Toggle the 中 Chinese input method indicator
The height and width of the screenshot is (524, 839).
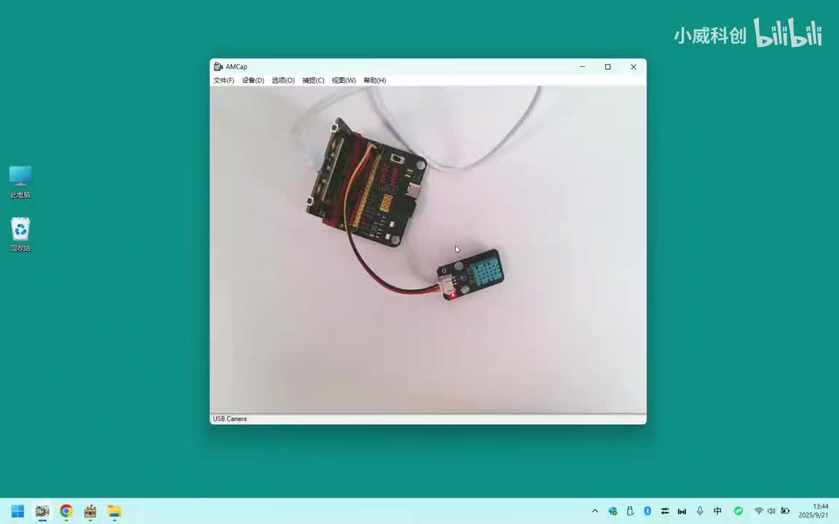coord(717,511)
